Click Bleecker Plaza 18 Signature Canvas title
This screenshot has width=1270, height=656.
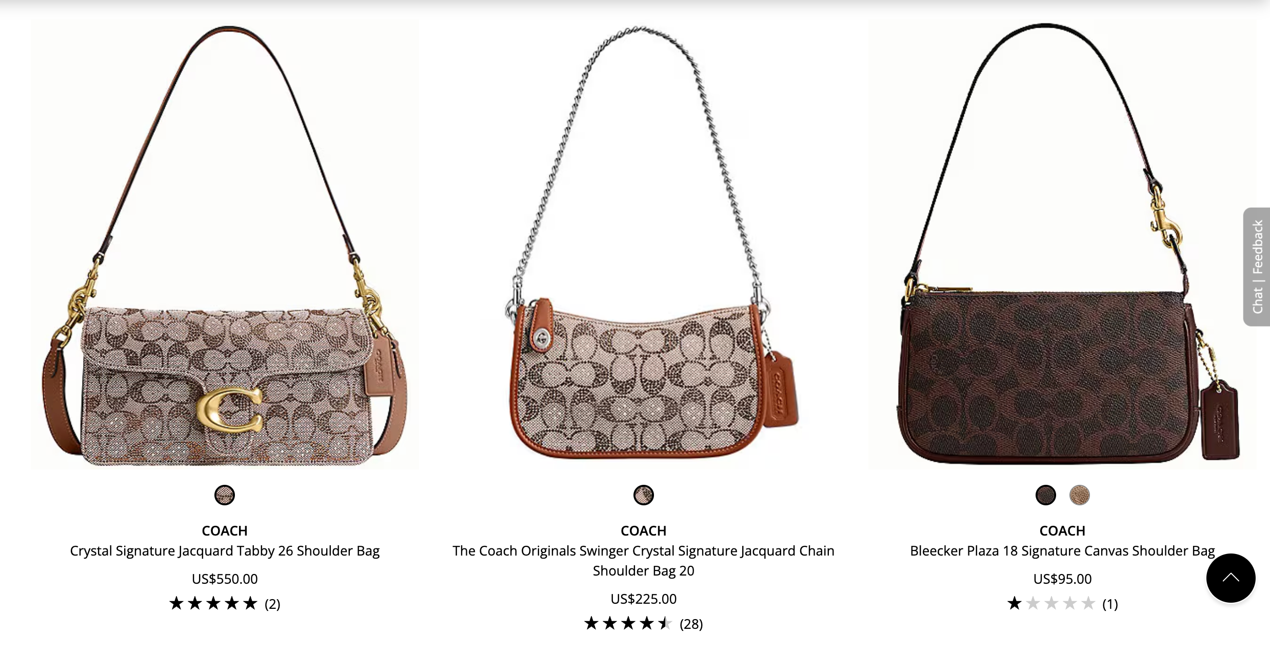(1062, 551)
